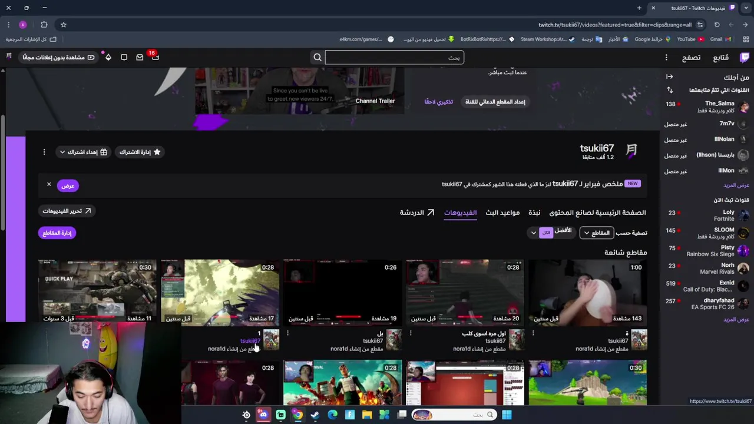Open The_Salma channel in the sidebar
The height and width of the screenshot is (424, 754).
706,107
